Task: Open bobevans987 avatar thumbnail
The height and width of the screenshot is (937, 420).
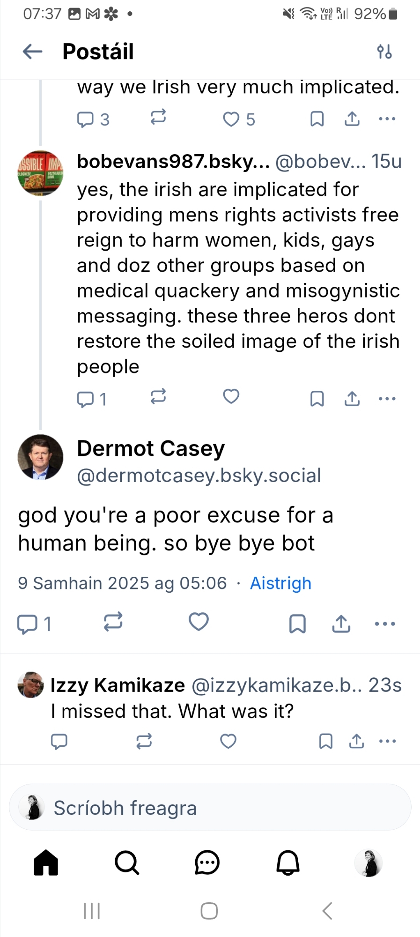Action: click(40, 173)
